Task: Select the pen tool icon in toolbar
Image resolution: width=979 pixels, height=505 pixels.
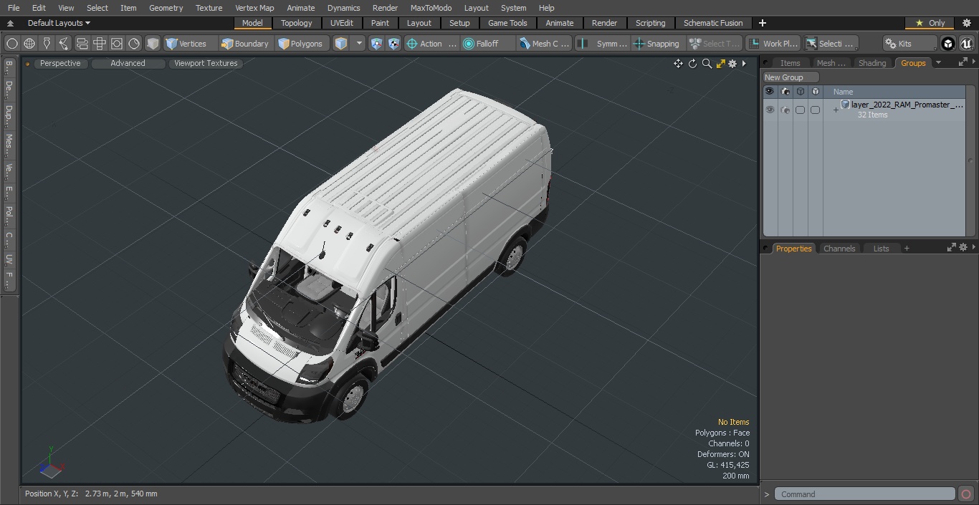Action: pyautogui.click(x=47, y=44)
